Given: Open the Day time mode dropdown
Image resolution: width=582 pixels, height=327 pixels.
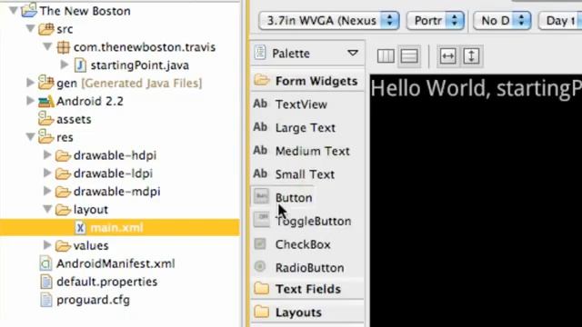Looking at the screenshot, I should click(560, 20).
